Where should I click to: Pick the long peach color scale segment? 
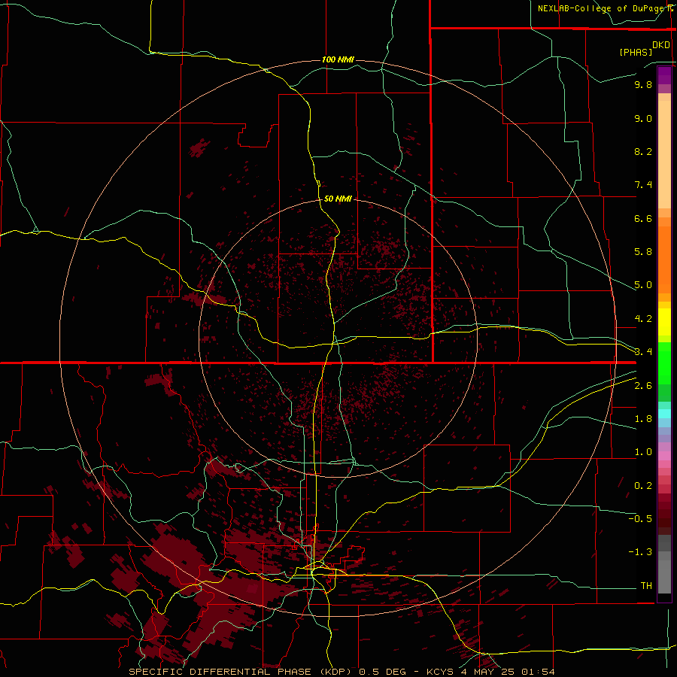click(x=664, y=154)
